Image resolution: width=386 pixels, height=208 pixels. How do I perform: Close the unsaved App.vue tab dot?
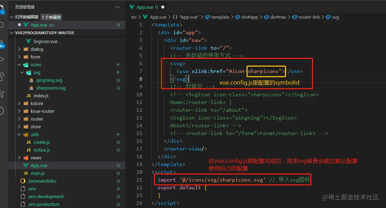pos(163,7)
